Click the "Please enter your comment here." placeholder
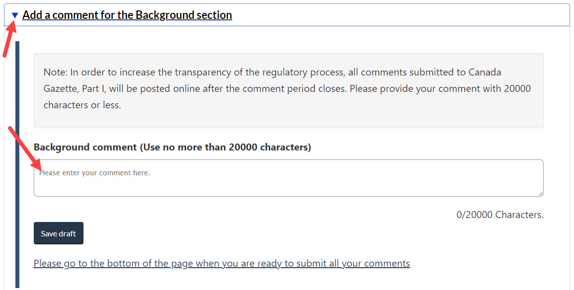This screenshot has width=574, height=290. (x=94, y=173)
